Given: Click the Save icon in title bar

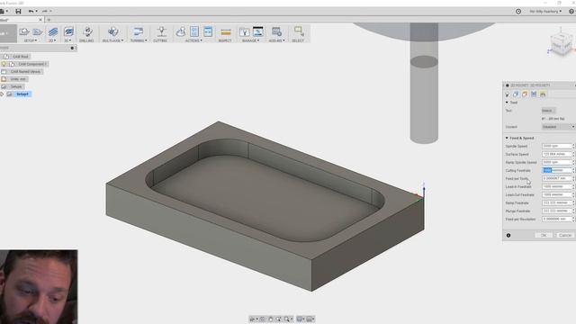Looking at the screenshot, I should click(18, 12).
